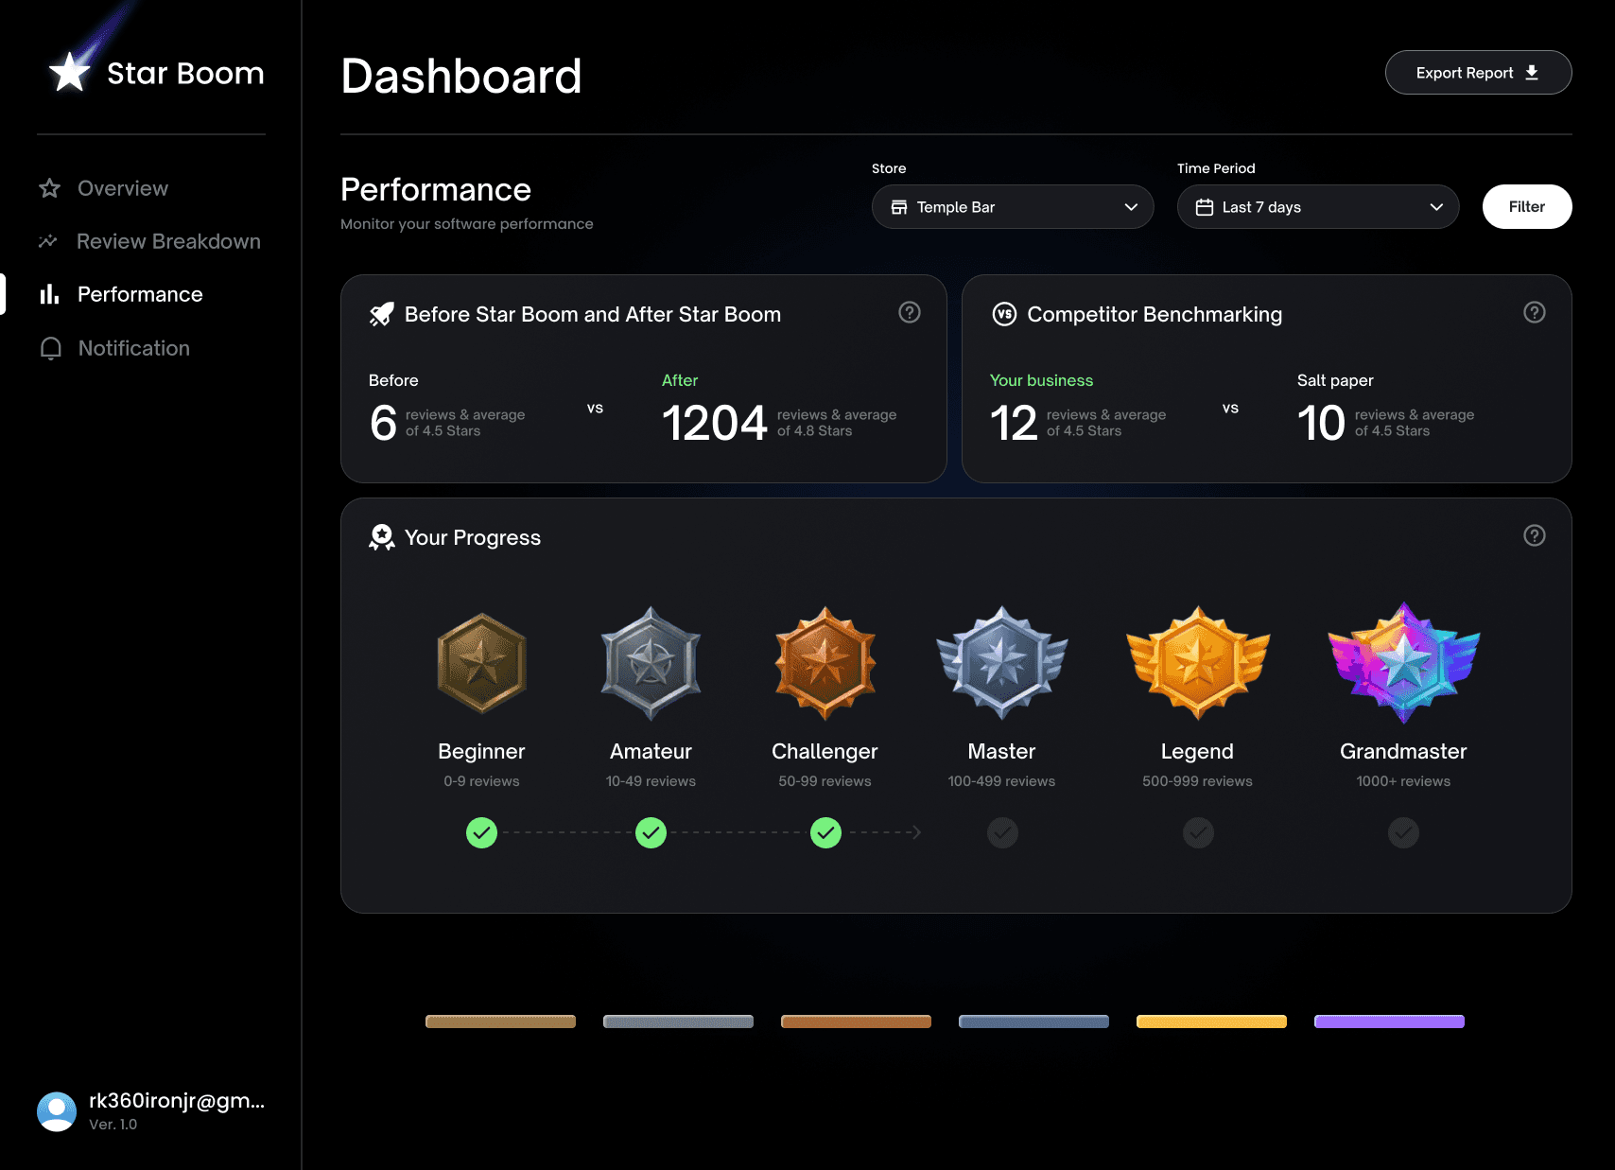Click the store icon in Temple Bar dropdown
The height and width of the screenshot is (1170, 1615).
[x=899, y=207]
